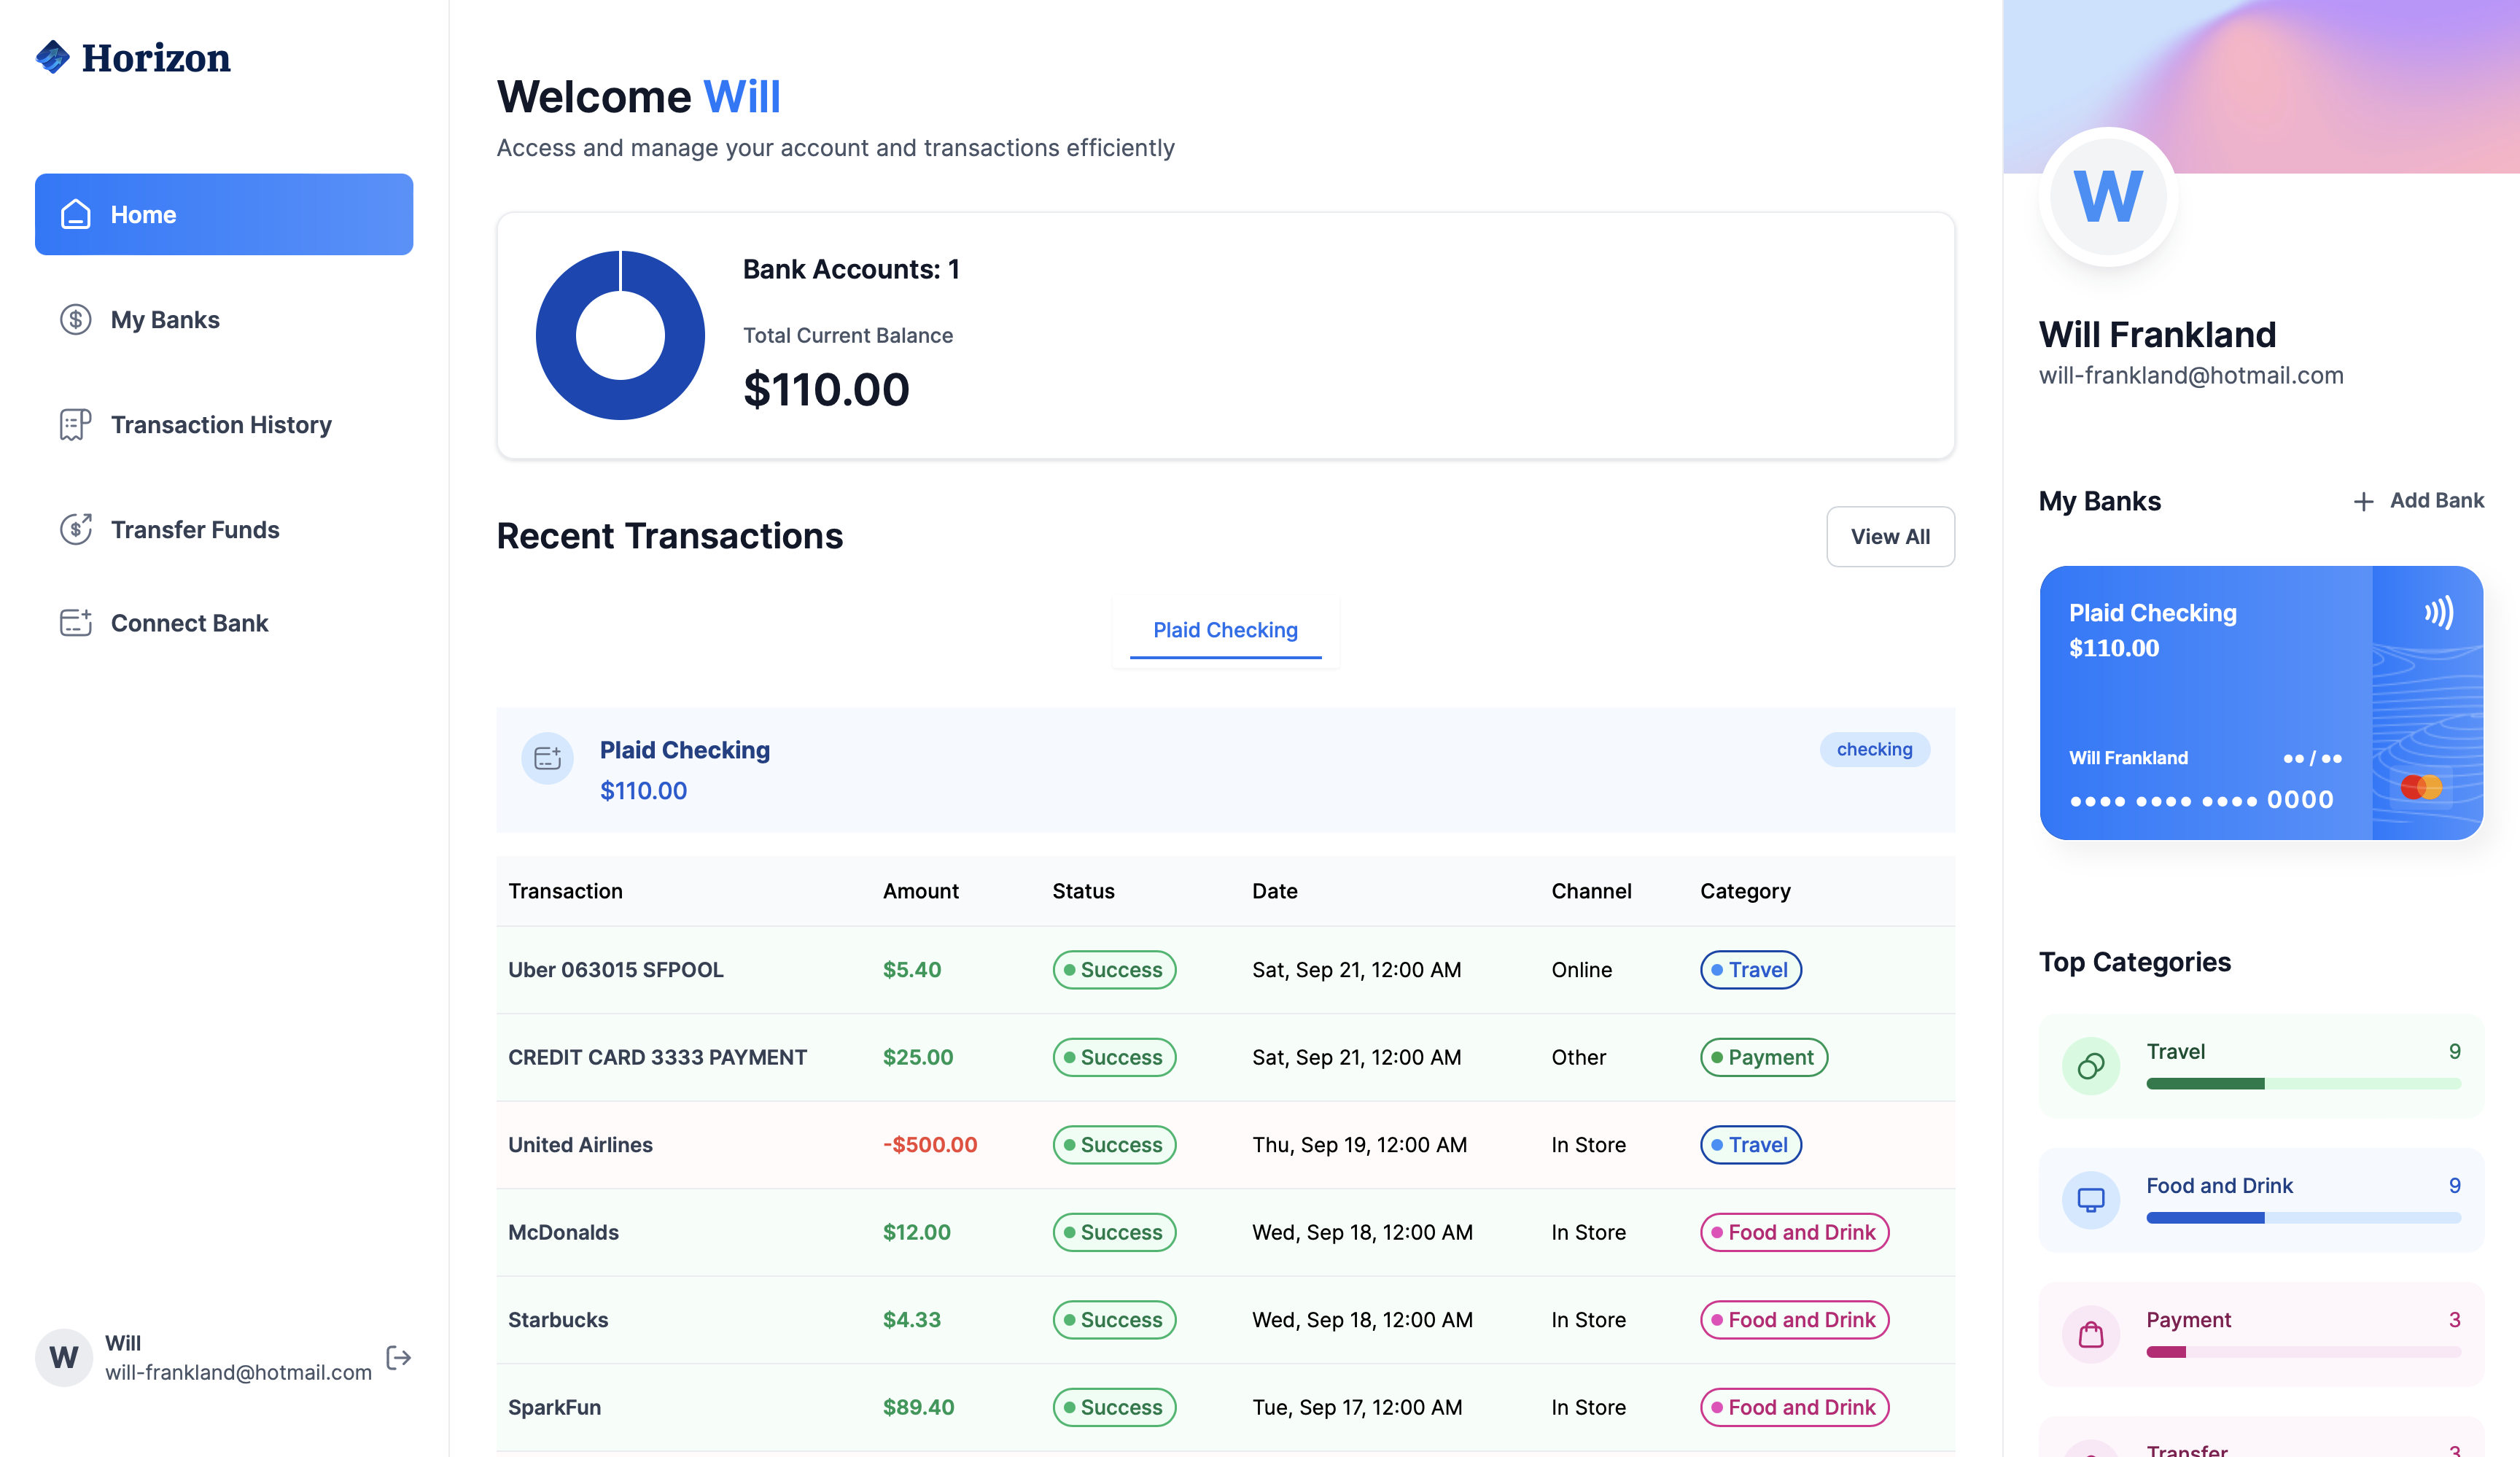Click the Plaid Checking account card icon
2520x1457 pixels.
[x=547, y=758]
